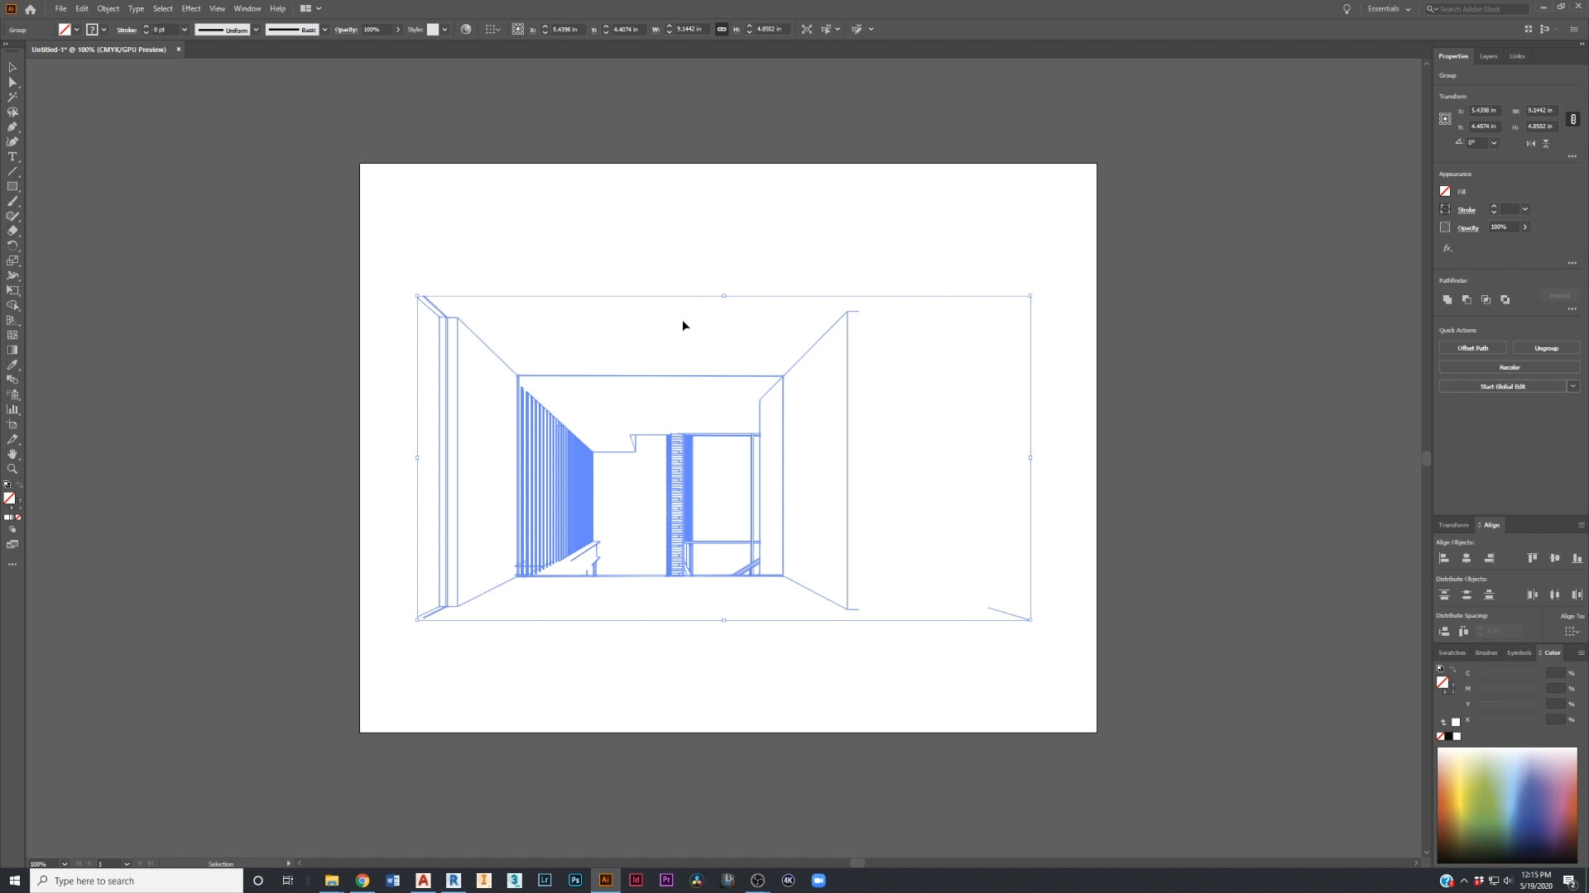1589x893 pixels.
Task: Open the stroke weight dropdown
Action: (x=184, y=29)
